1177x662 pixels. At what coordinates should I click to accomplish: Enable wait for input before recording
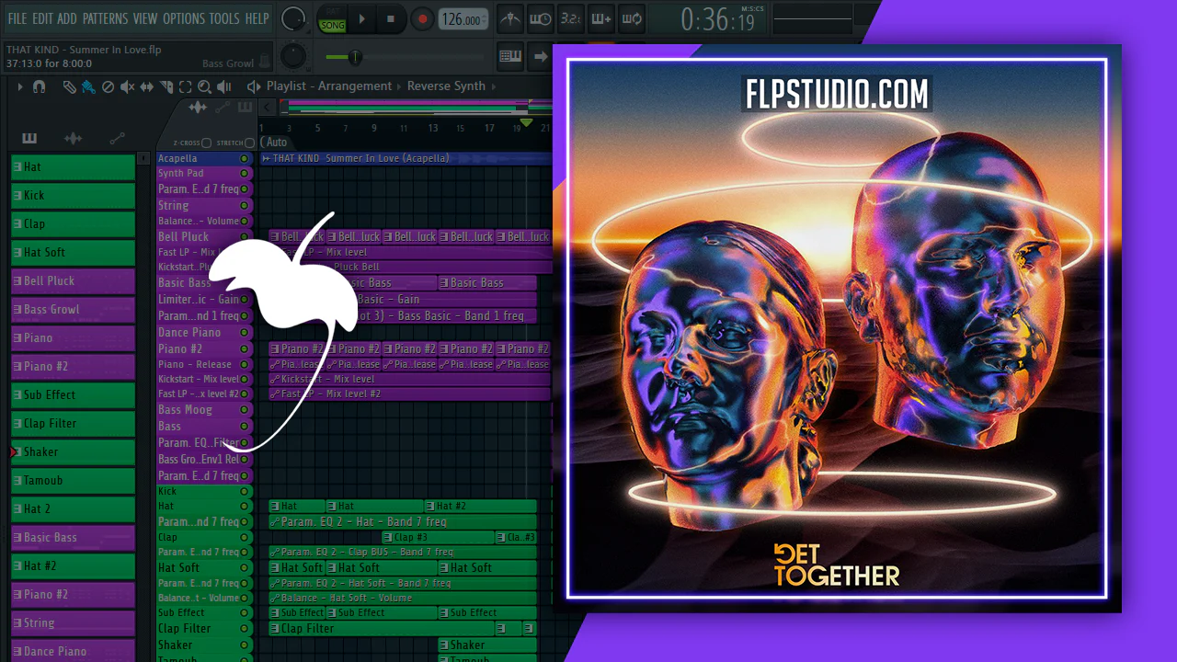coord(540,18)
